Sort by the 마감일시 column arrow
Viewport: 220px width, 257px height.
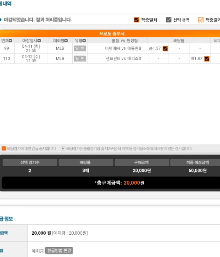[x=39, y=40]
